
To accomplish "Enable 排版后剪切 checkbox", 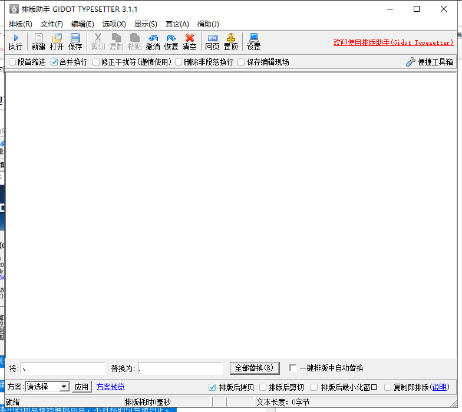I will pyautogui.click(x=263, y=387).
